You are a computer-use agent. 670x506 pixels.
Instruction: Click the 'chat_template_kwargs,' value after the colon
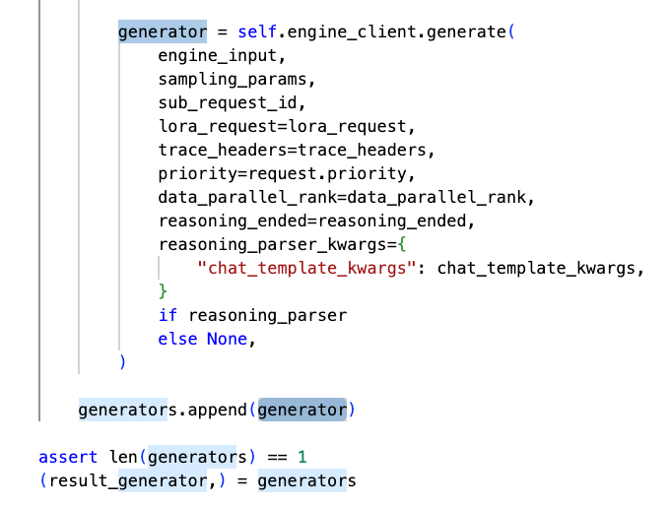click(x=541, y=268)
